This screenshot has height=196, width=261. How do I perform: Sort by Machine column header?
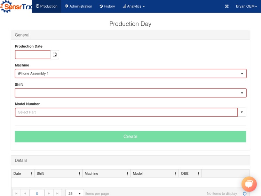(92, 173)
